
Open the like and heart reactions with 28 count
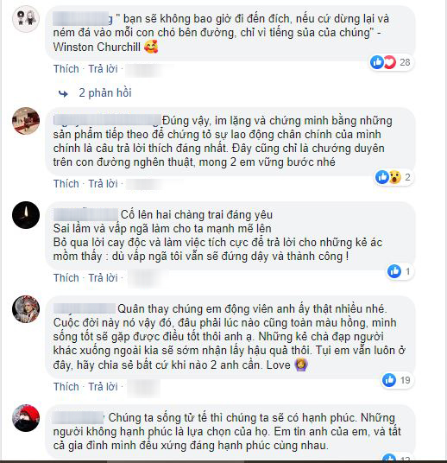(x=391, y=62)
